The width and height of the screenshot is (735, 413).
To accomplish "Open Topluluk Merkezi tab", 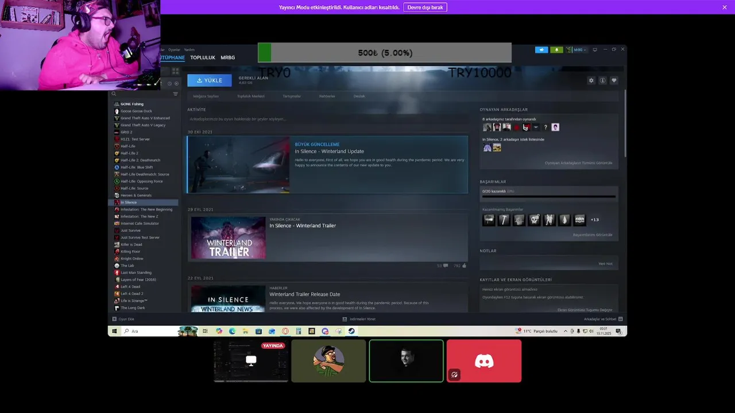I will coord(250,96).
